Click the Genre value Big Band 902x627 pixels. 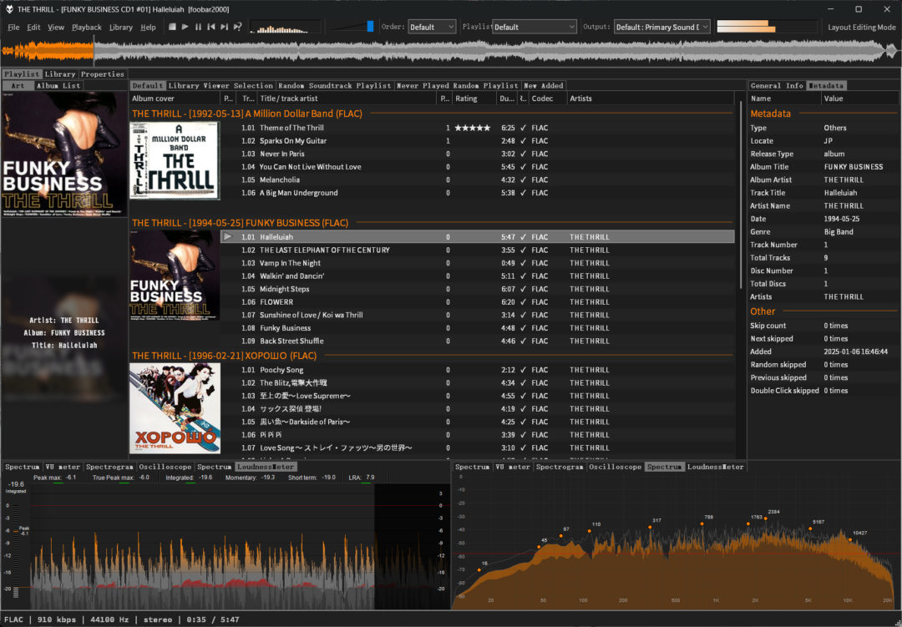(x=839, y=232)
